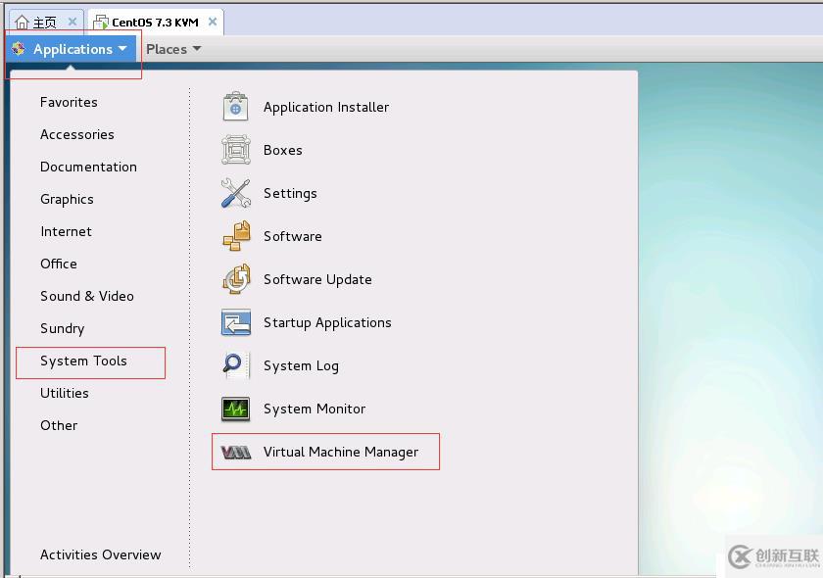Viewport: 823px width, 578px height.
Task: Click the System Log label
Action: pyautogui.click(x=301, y=366)
